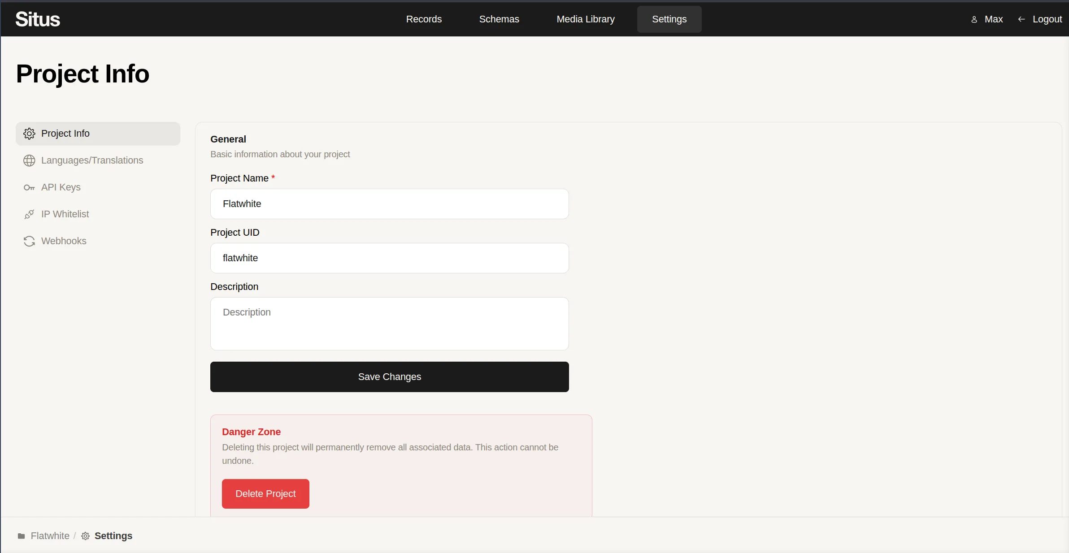The width and height of the screenshot is (1069, 553).
Task: Click the key icon for API Keys
Action: [29, 187]
